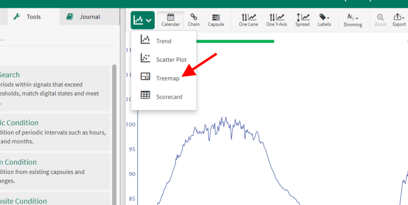The image size is (408, 205).
Task: Toggle One Y-Axis display
Action: 276,20
